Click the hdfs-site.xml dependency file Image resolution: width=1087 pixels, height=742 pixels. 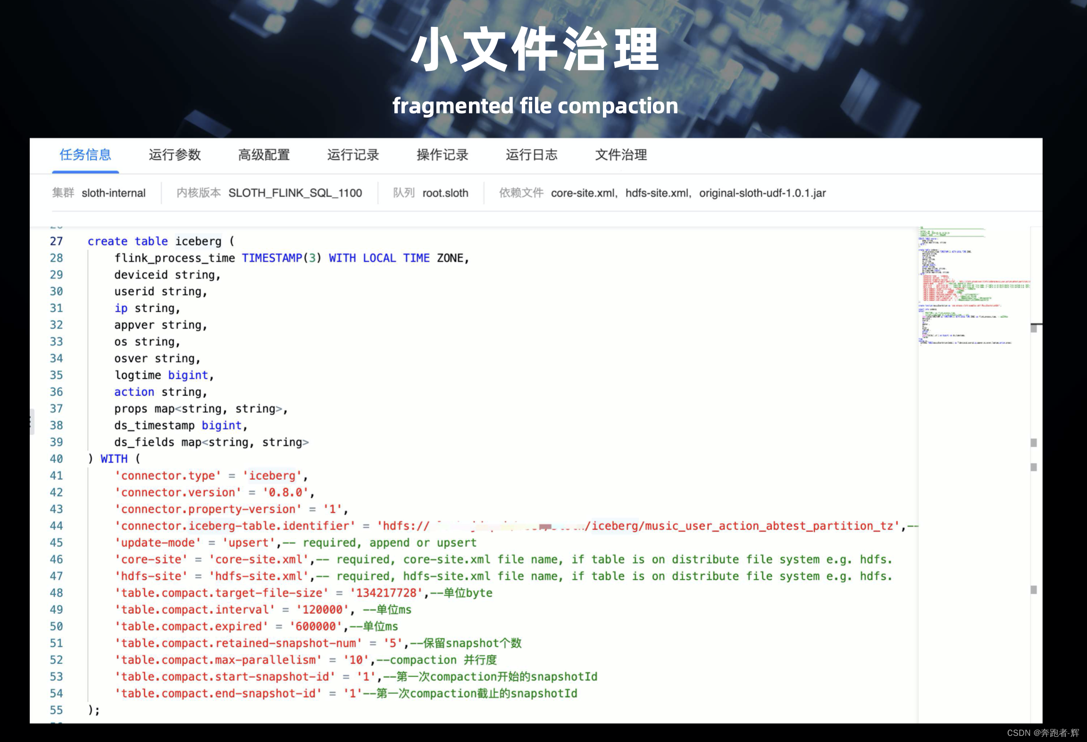657,193
